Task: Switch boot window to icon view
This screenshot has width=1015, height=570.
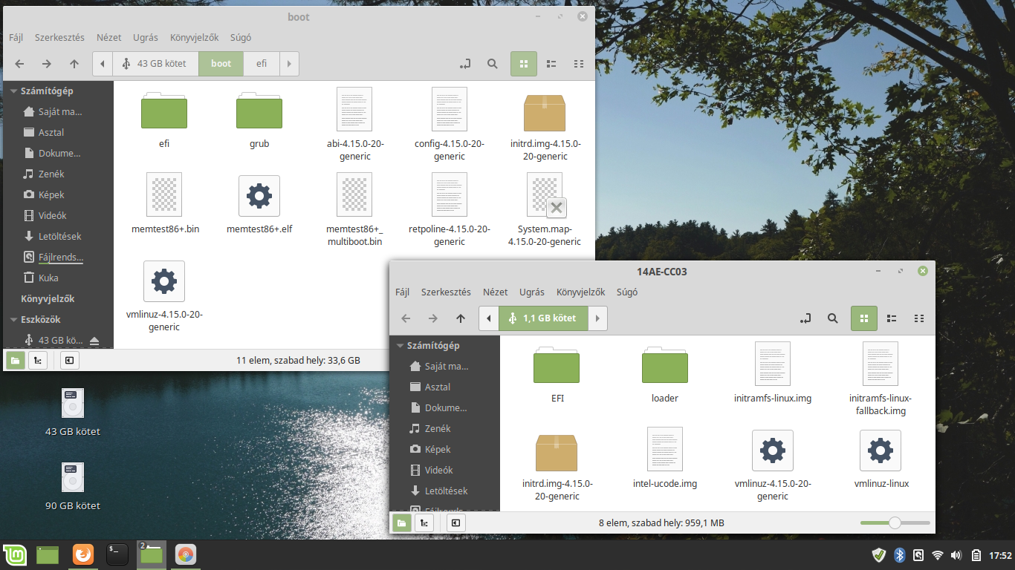Action: click(524, 64)
